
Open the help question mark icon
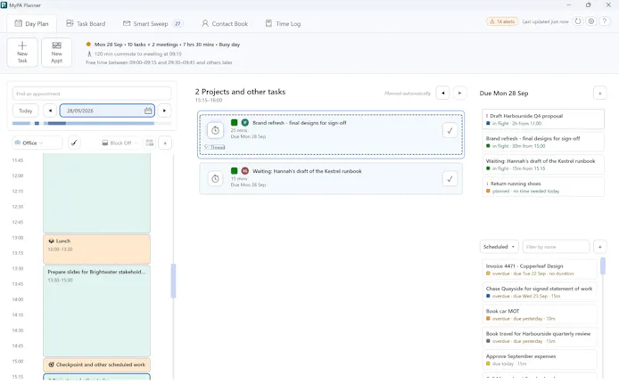[x=605, y=21]
